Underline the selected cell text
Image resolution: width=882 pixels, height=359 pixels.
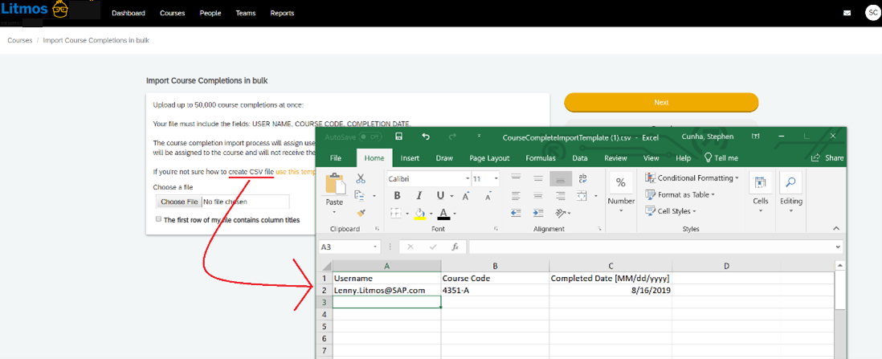(439, 196)
